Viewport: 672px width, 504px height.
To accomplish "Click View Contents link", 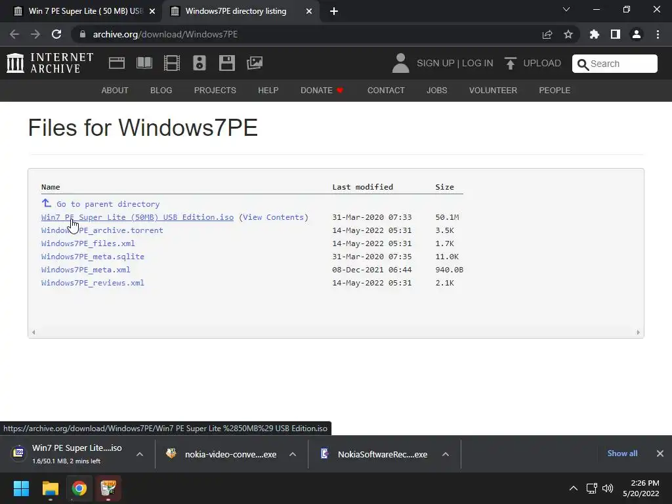I will [x=274, y=217].
